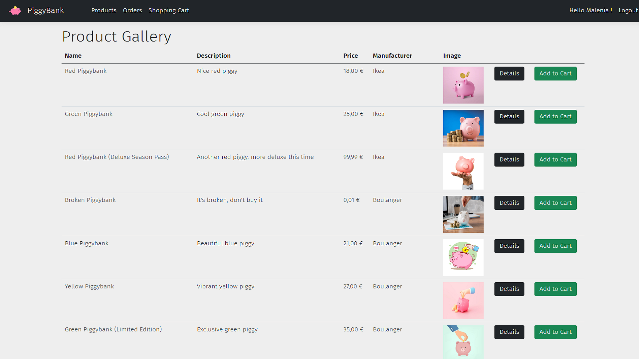The height and width of the screenshot is (359, 639).
Task: Click the Green Piggybank image with coins
Action: tap(463, 128)
